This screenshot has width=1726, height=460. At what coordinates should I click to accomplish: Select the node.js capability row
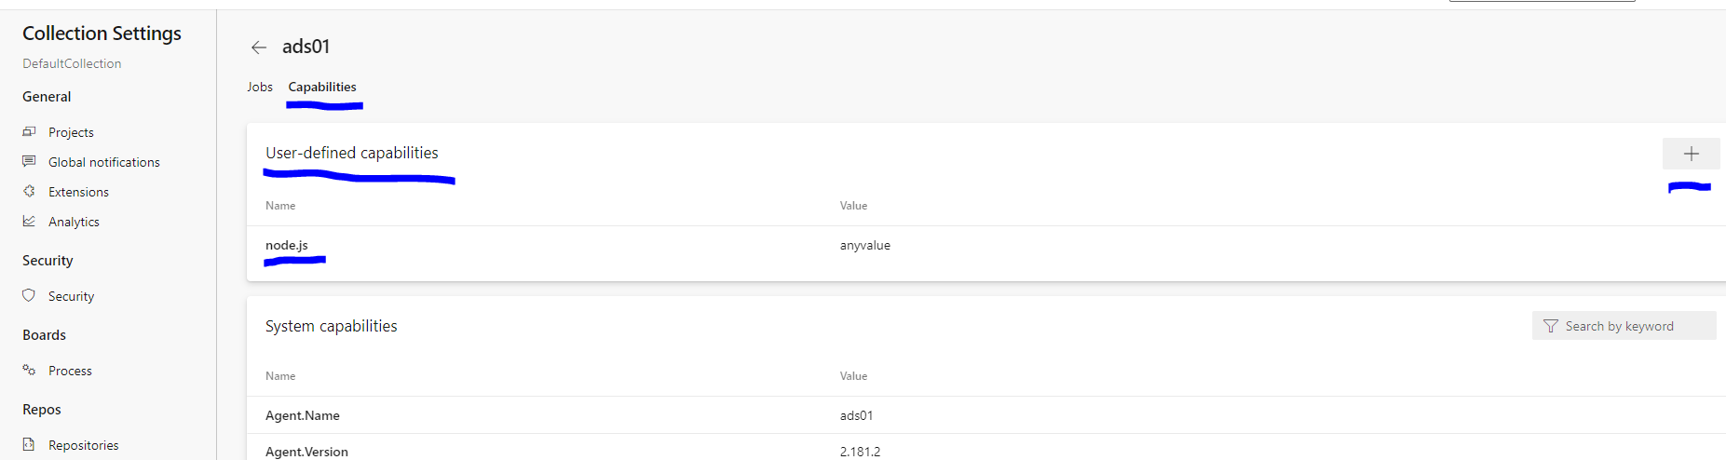click(287, 246)
